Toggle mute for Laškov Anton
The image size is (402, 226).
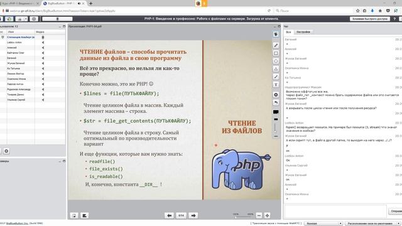tap(43, 43)
